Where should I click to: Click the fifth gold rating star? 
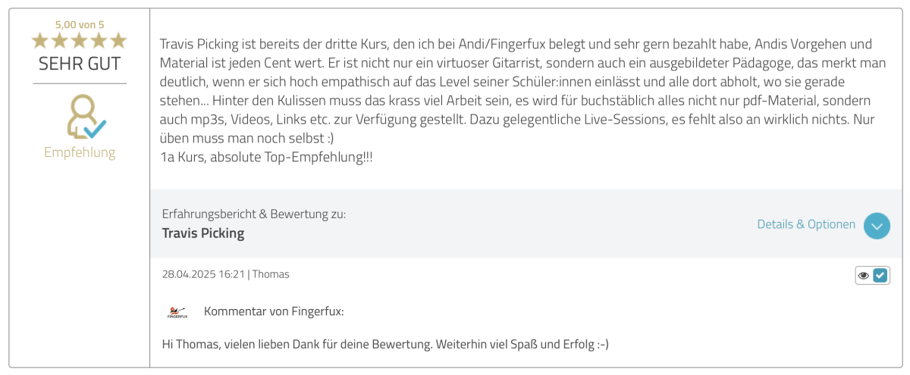tap(118, 41)
